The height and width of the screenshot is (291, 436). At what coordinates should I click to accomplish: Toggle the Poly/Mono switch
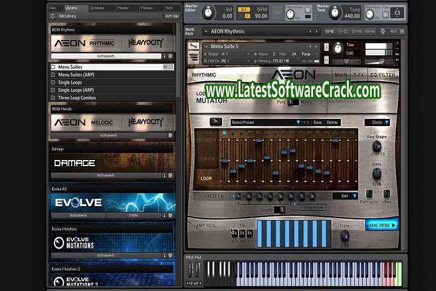click(x=290, y=102)
